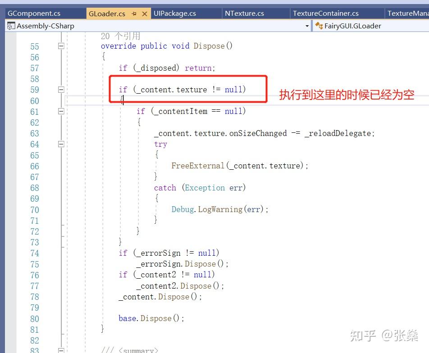Click '_contentItem' on line 61
The height and width of the screenshot is (353, 429).
pyautogui.click(x=181, y=111)
